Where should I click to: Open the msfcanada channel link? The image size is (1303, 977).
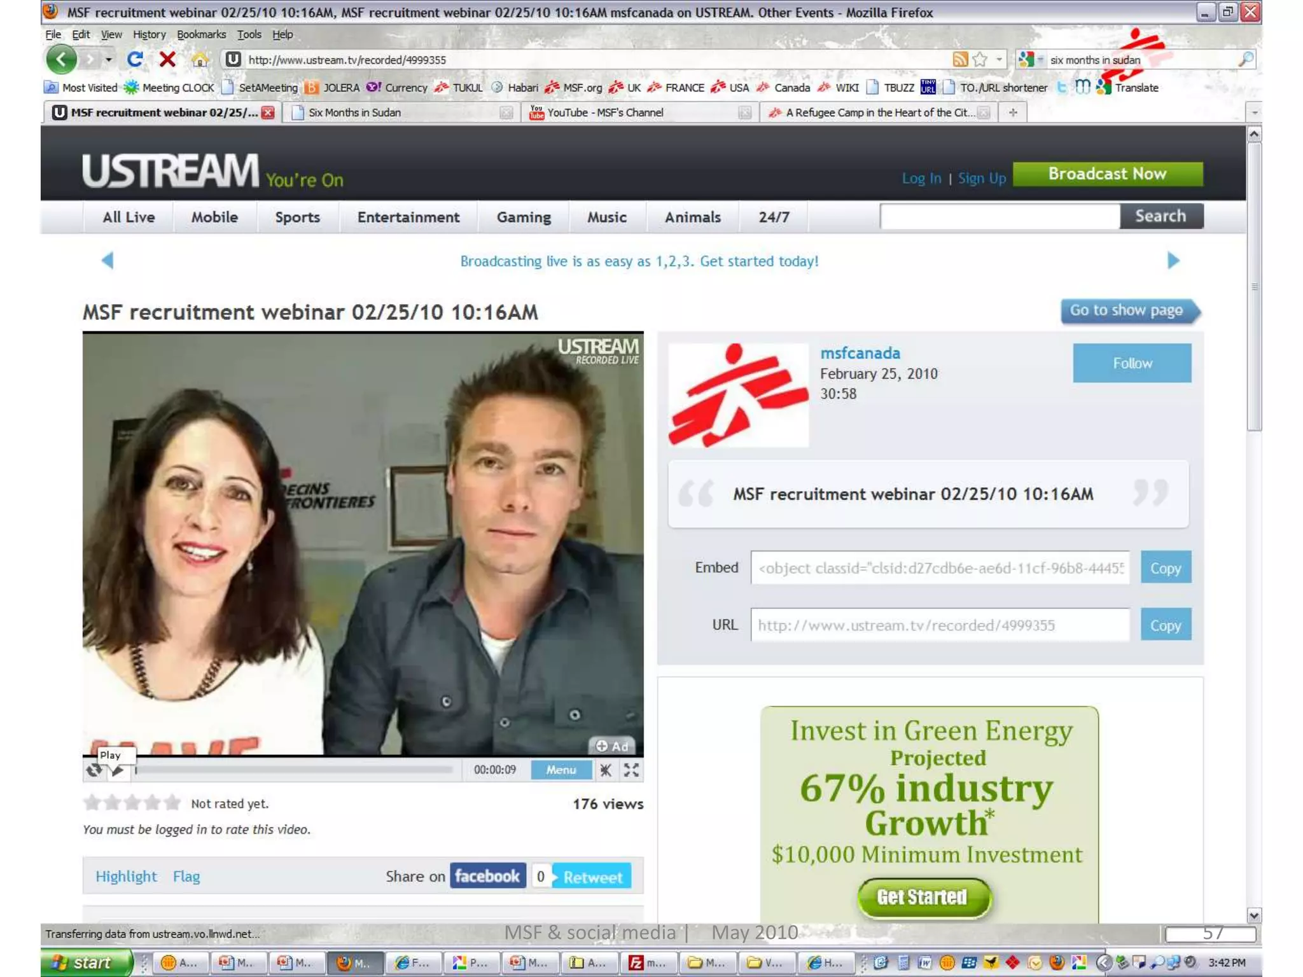[x=860, y=353]
